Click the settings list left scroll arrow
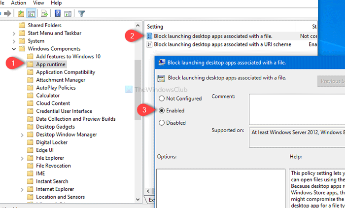The width and height of the screenshot is (345, 208). pos(148,191)
